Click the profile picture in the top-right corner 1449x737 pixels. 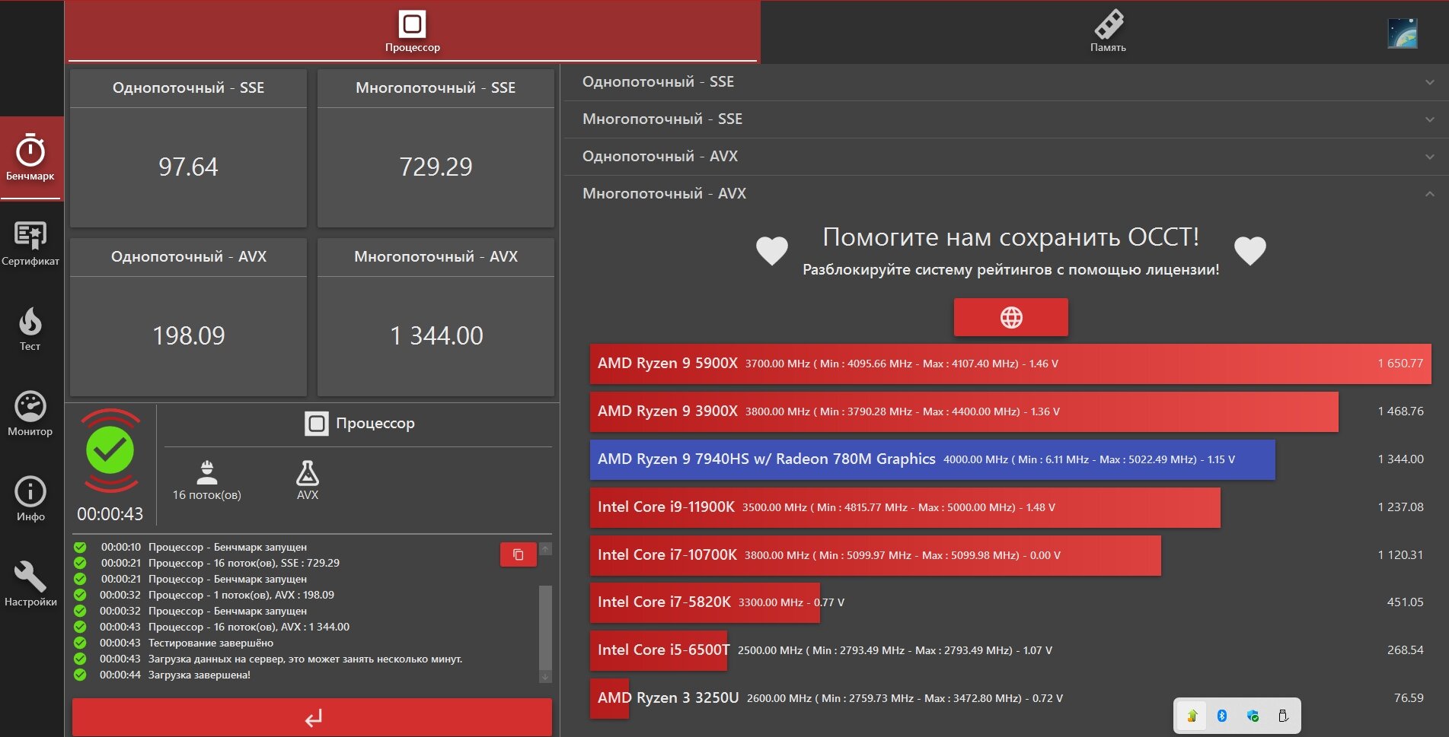(1402, 33)
